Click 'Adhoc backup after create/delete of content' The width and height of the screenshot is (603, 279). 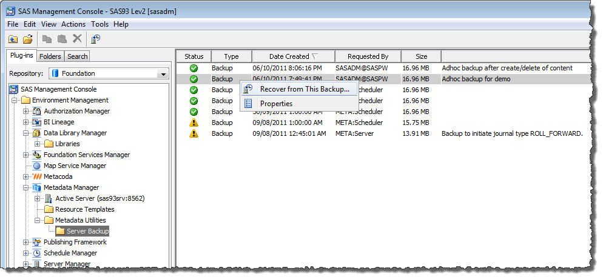pyautogui.click(x=507, y=68)
